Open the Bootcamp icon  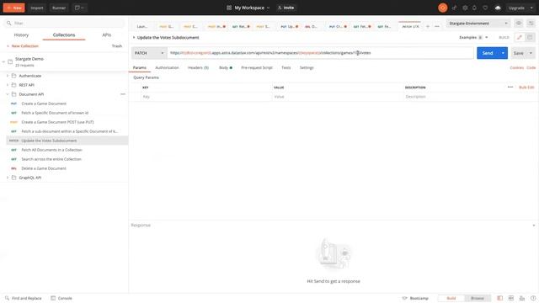[x=404, y=298]
